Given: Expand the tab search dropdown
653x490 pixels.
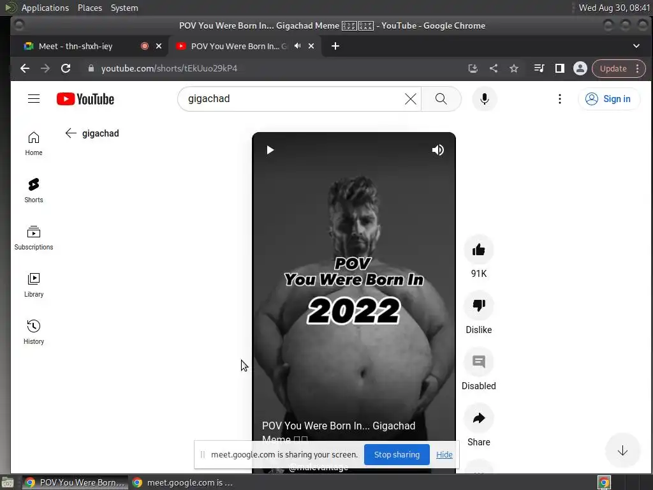Looking at the screenshot, I should pos(636,46).
